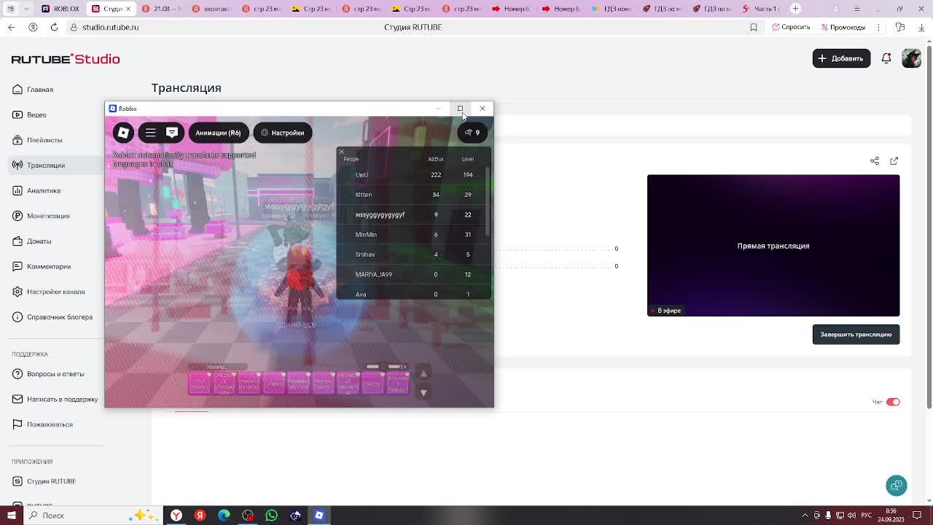Open Roblox from the taskbar
933x525 pixels.
tap(319, 516)
